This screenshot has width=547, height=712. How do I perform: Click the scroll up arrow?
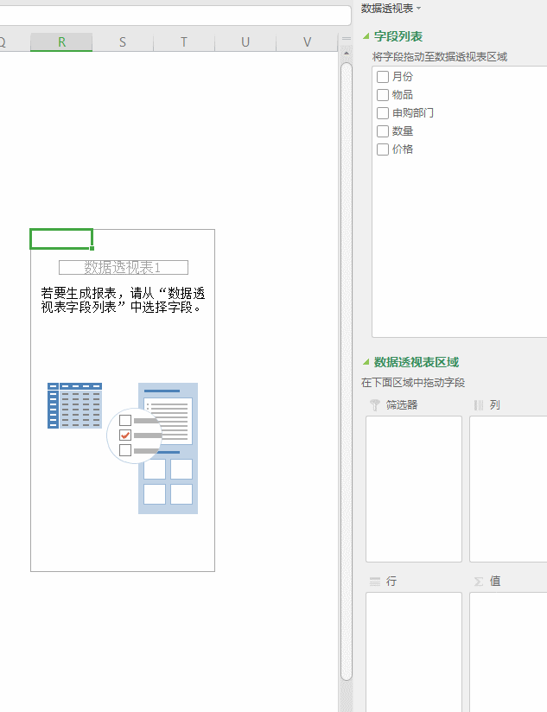[x=347, y=54]
